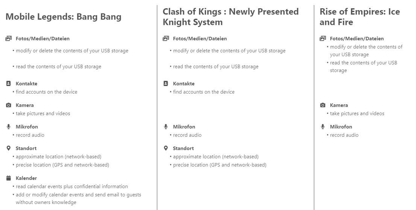The width and height of the screenshot is (416, 210).
Task: Click the Kalender label under Mobile Legends
Action: (x=26, y=178)
